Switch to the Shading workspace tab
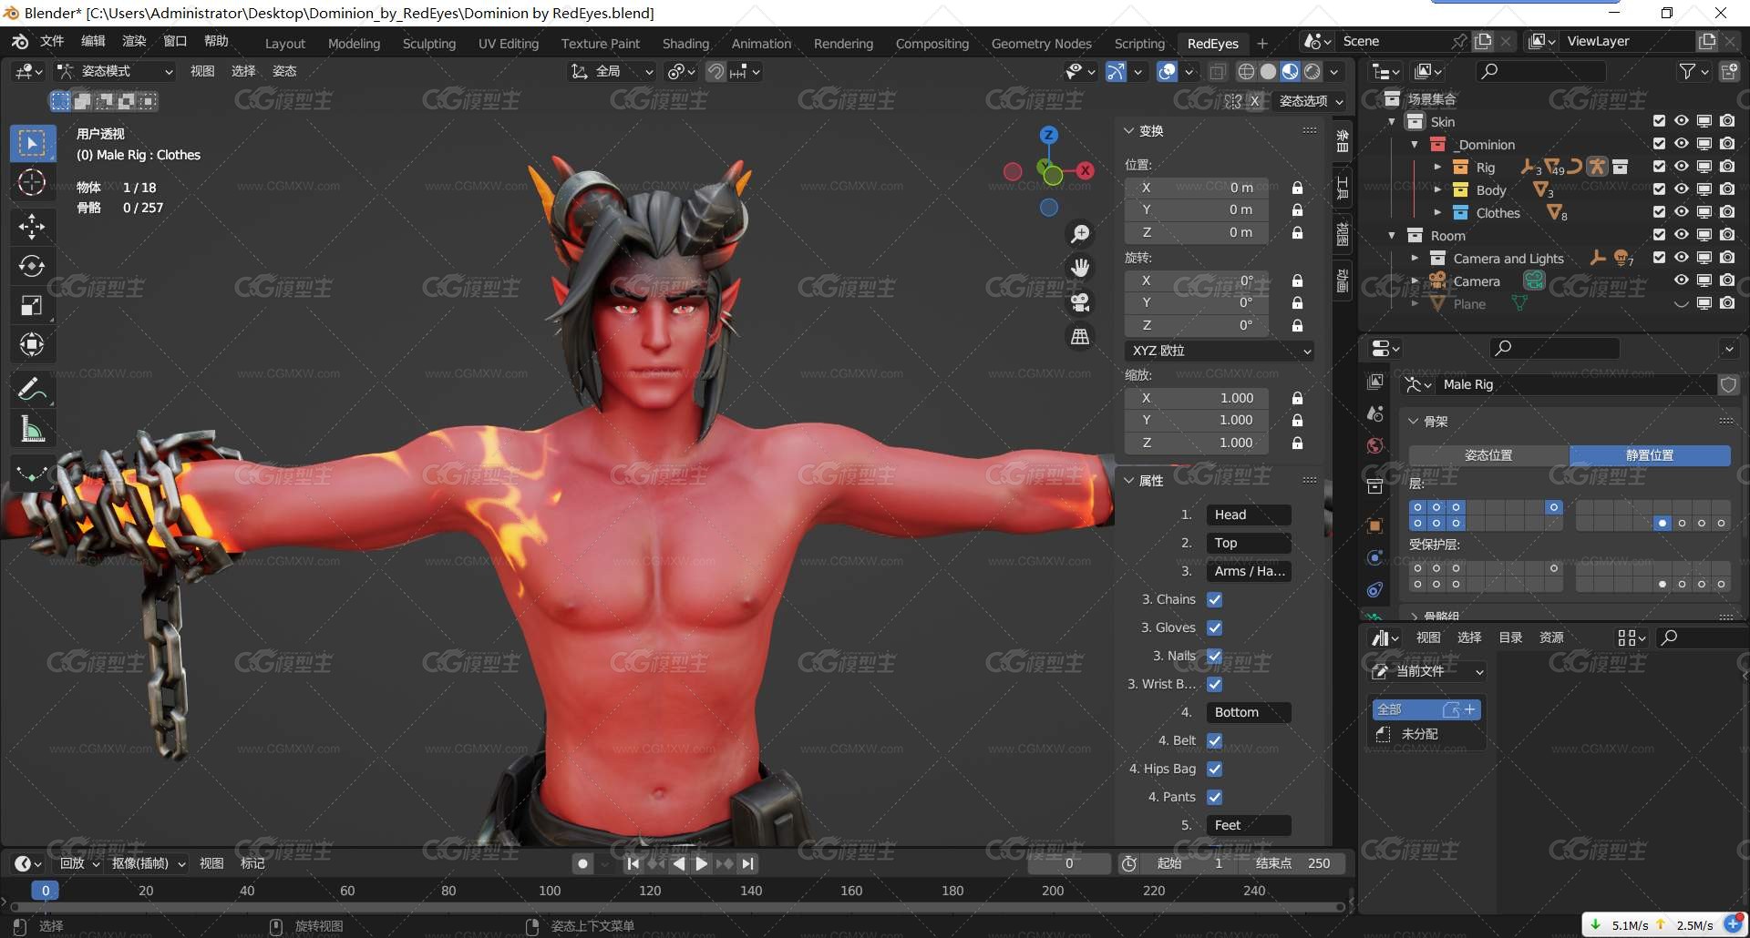The width and height of the screenshot is (1750, 938). 685,44
